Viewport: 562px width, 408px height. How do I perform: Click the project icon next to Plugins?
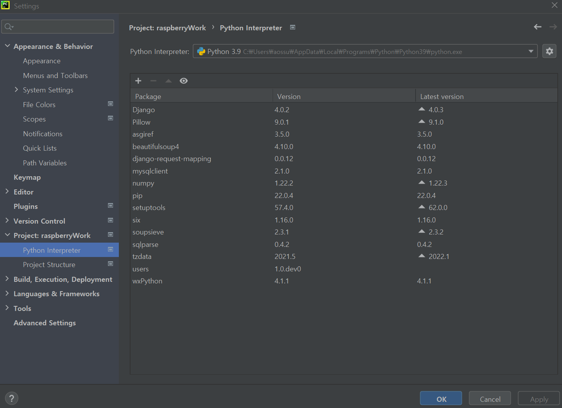(x=111, y=205)
